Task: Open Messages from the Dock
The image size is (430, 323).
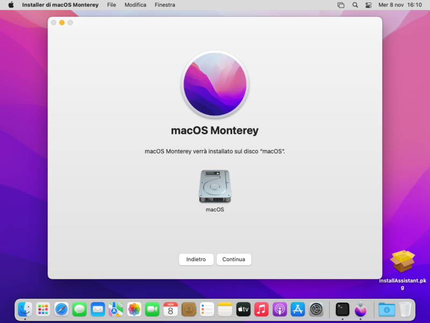Action: 80,309
